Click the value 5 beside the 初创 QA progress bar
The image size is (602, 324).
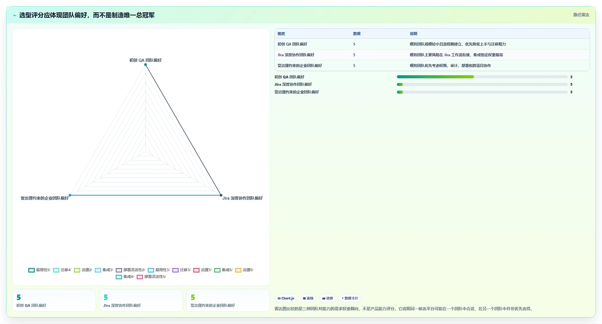point(571,77)
